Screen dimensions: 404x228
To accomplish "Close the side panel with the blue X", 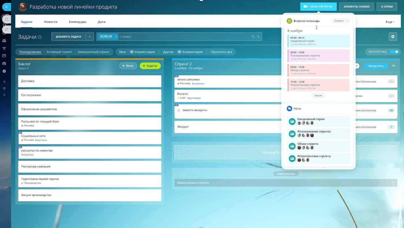I will [6, 6].
